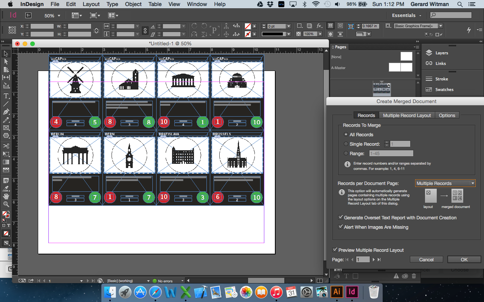
Task: Click the OK button in Create Merged Document
Action: pos(464,259)
